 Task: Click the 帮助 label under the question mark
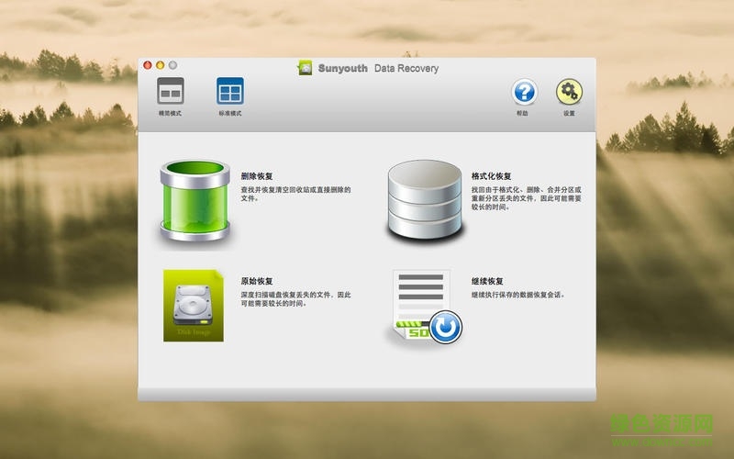click(522, 113)
